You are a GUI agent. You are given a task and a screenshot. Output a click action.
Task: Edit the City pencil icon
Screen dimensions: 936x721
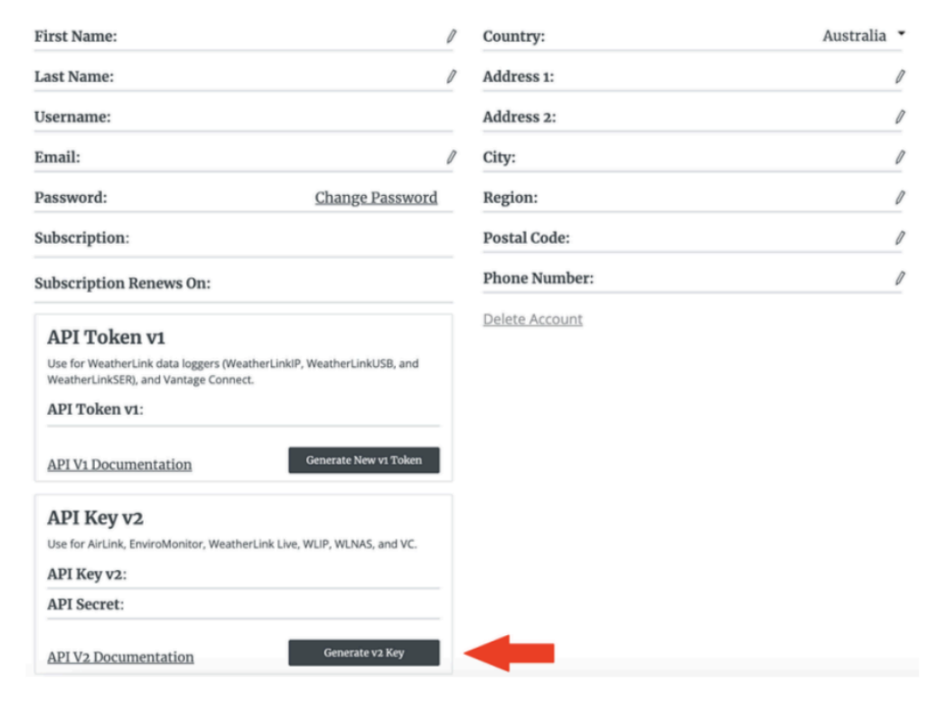pos(900,157)
